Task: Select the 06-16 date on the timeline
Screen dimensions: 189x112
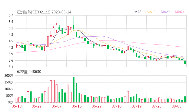Action: point(77,106)
